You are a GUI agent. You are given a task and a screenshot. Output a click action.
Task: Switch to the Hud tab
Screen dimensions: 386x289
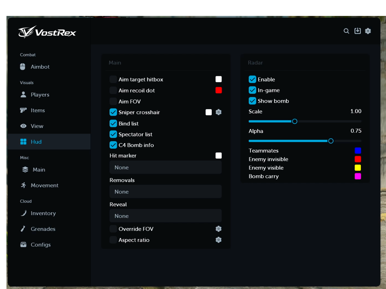point(37,142)
